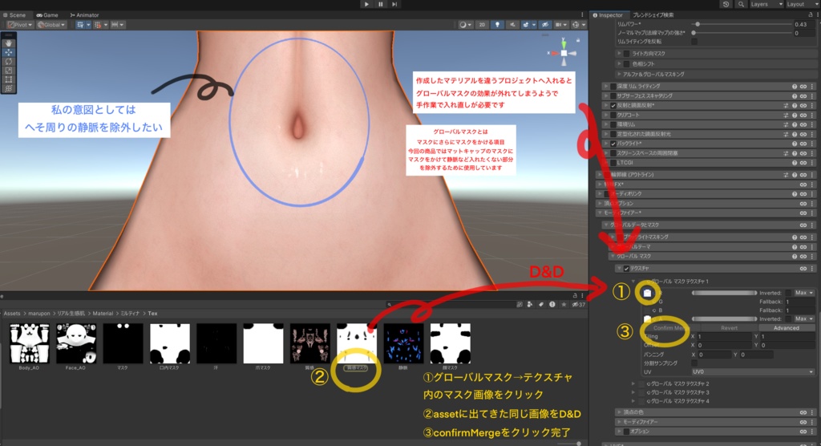
Task: Toggle scene lighting lightbulb icon
Action: [497, 25]
